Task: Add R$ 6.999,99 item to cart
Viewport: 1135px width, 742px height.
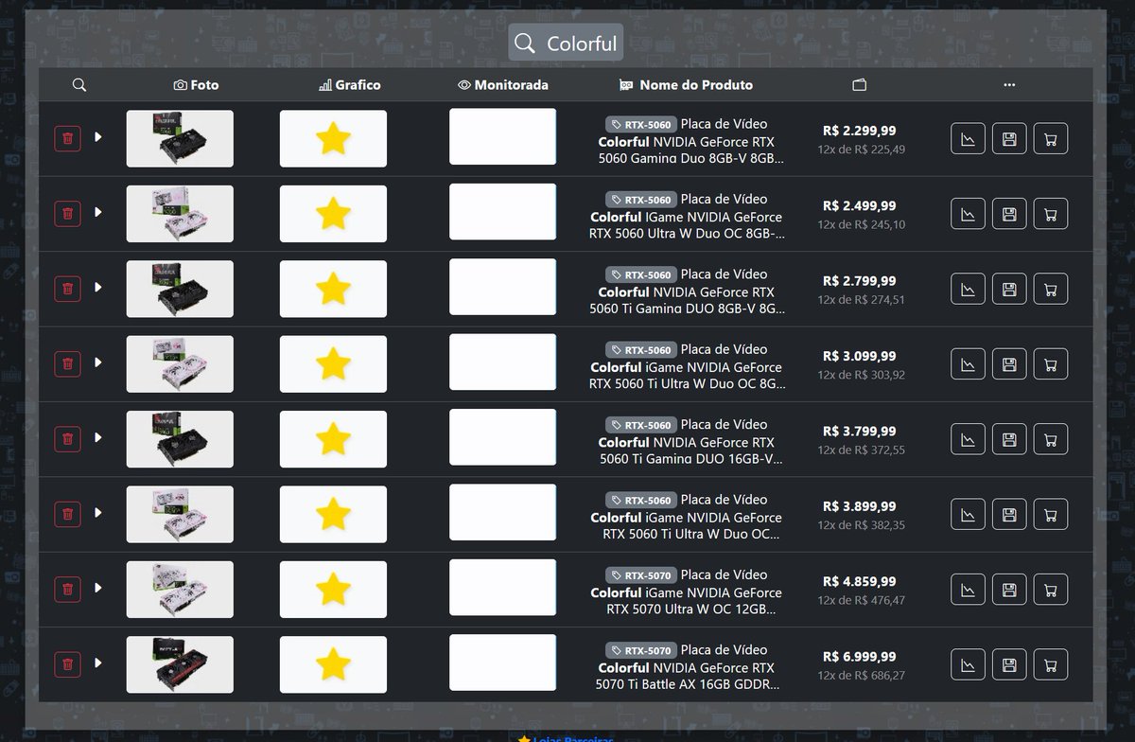Action: coord(1051,664)
